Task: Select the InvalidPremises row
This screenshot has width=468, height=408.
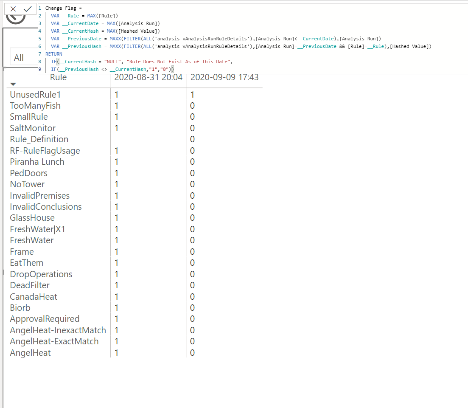Action: point(135,196)
